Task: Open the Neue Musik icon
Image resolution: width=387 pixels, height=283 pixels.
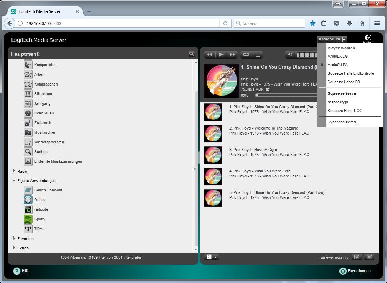Action: pos(28,113)
